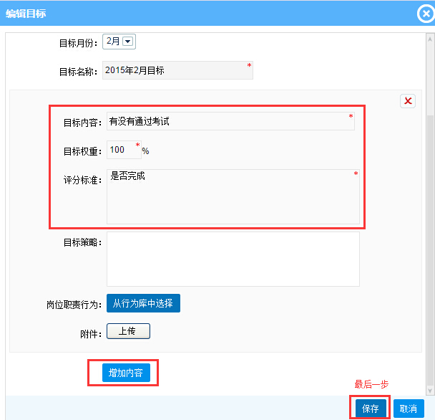The image size is (435, 420).
Task: Click the scrollbar up arrow
Action: [x=430, y=39]
